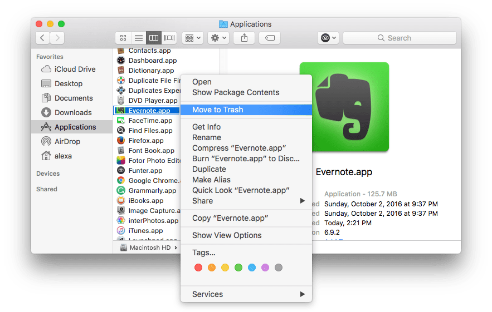Select Duplicate File Finder app
The height and width of the screenshot is (312, 492).
pos(148,81)
